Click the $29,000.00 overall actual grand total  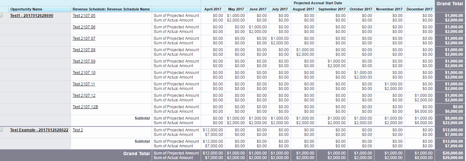coord(452,158)
